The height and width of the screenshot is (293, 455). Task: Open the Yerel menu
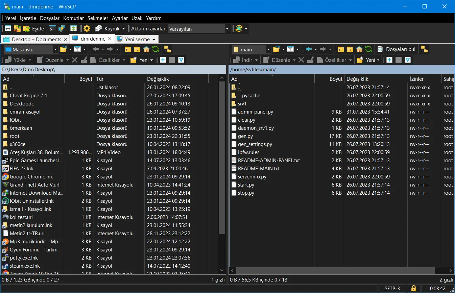11,18
